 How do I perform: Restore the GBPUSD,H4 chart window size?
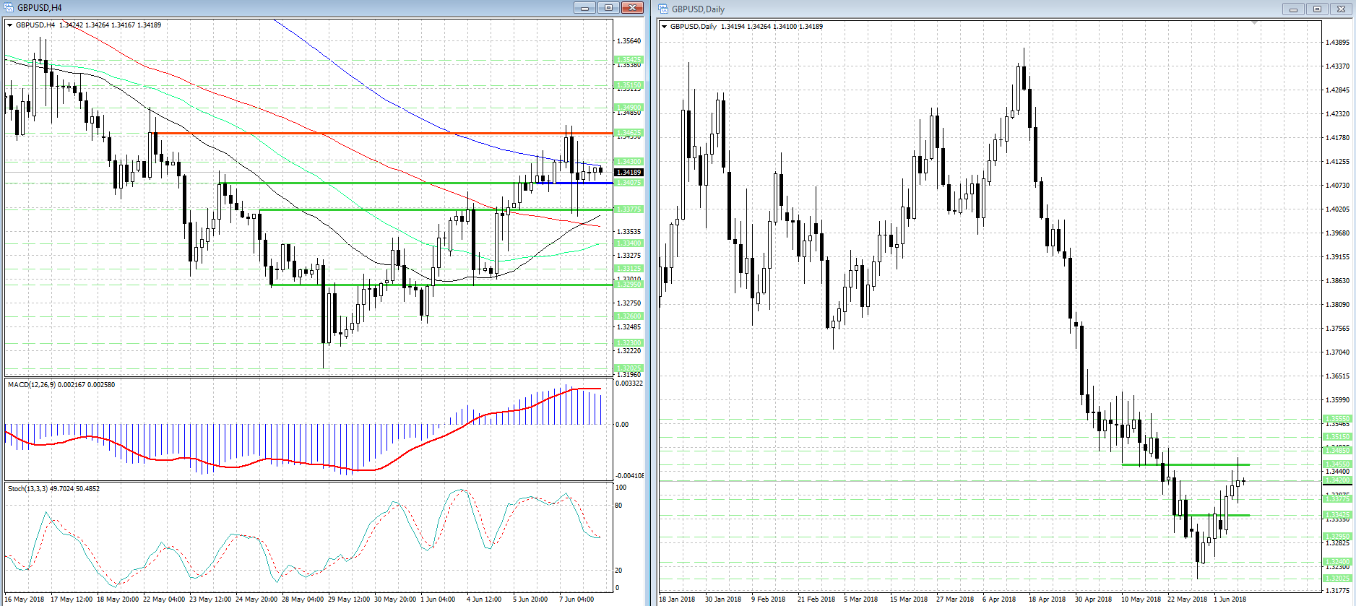pos(608,8)
